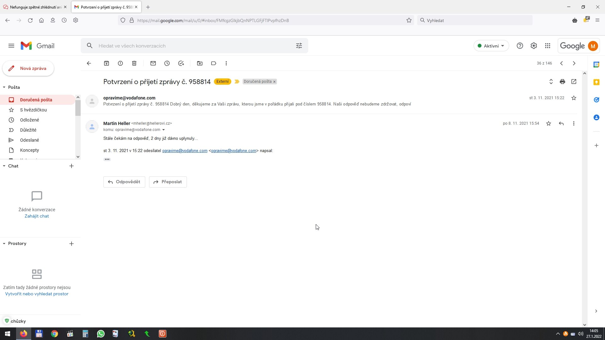
Task: Star Martin Heller's message
Action: 549,123
